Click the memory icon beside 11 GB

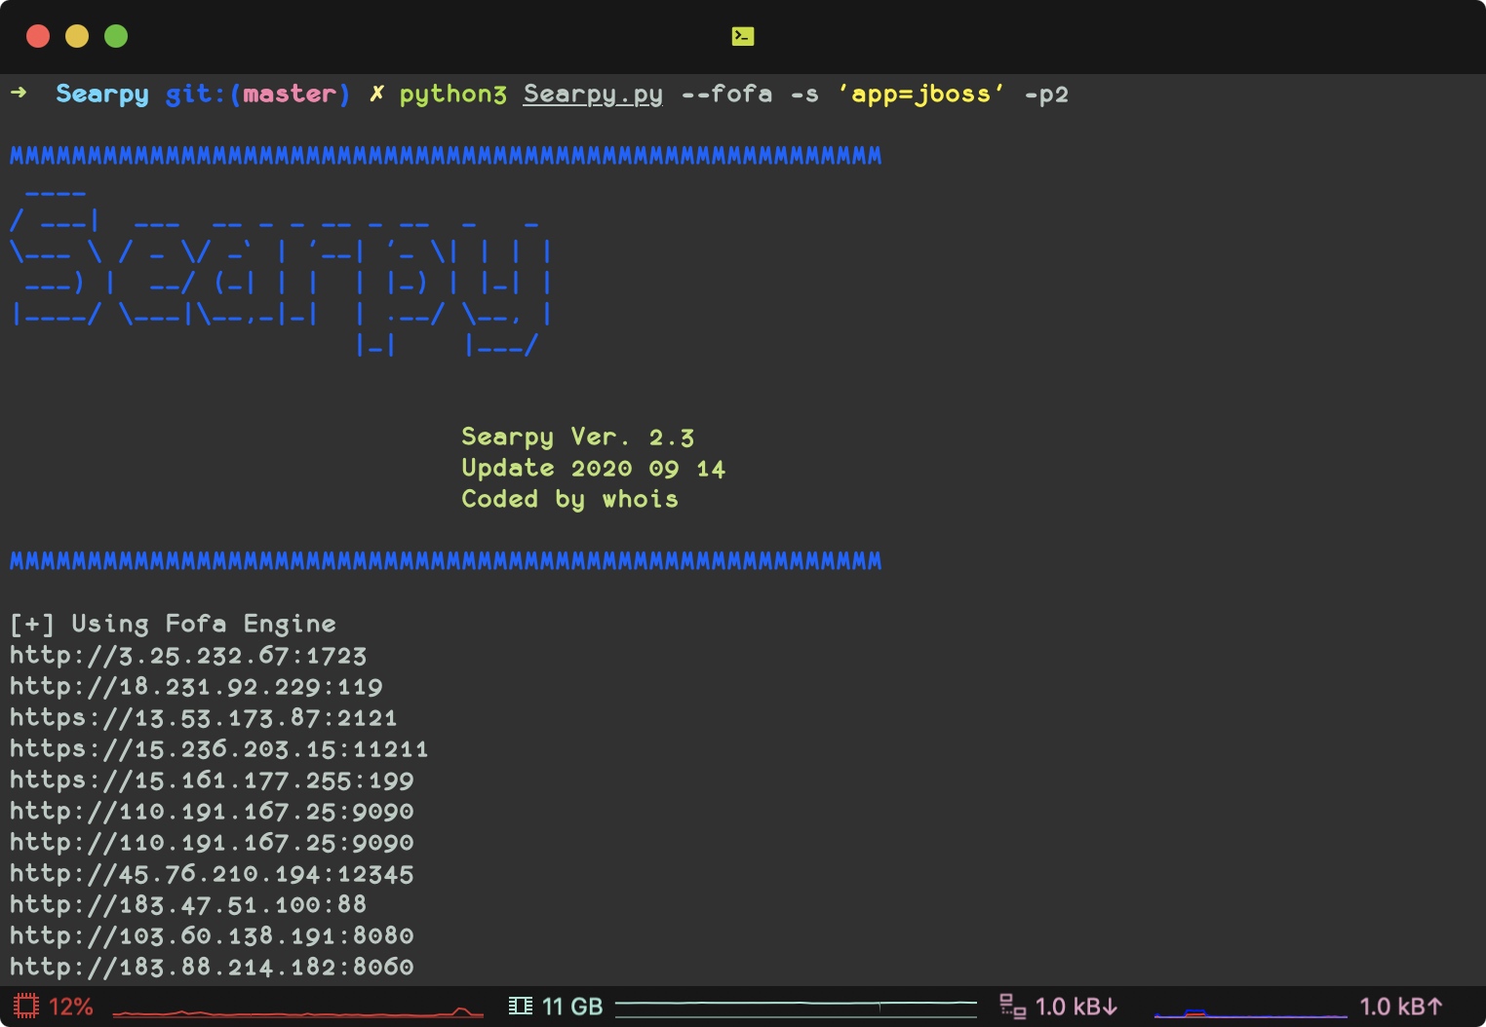(x=521, y=1006)
